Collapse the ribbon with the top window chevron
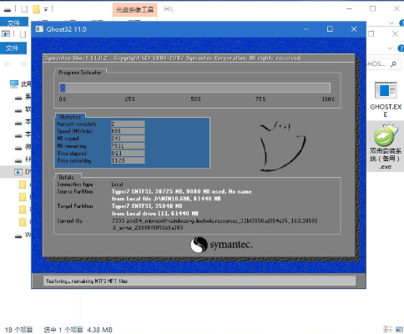This screenshot has height=334, width=404. click(x=391, y=23)
